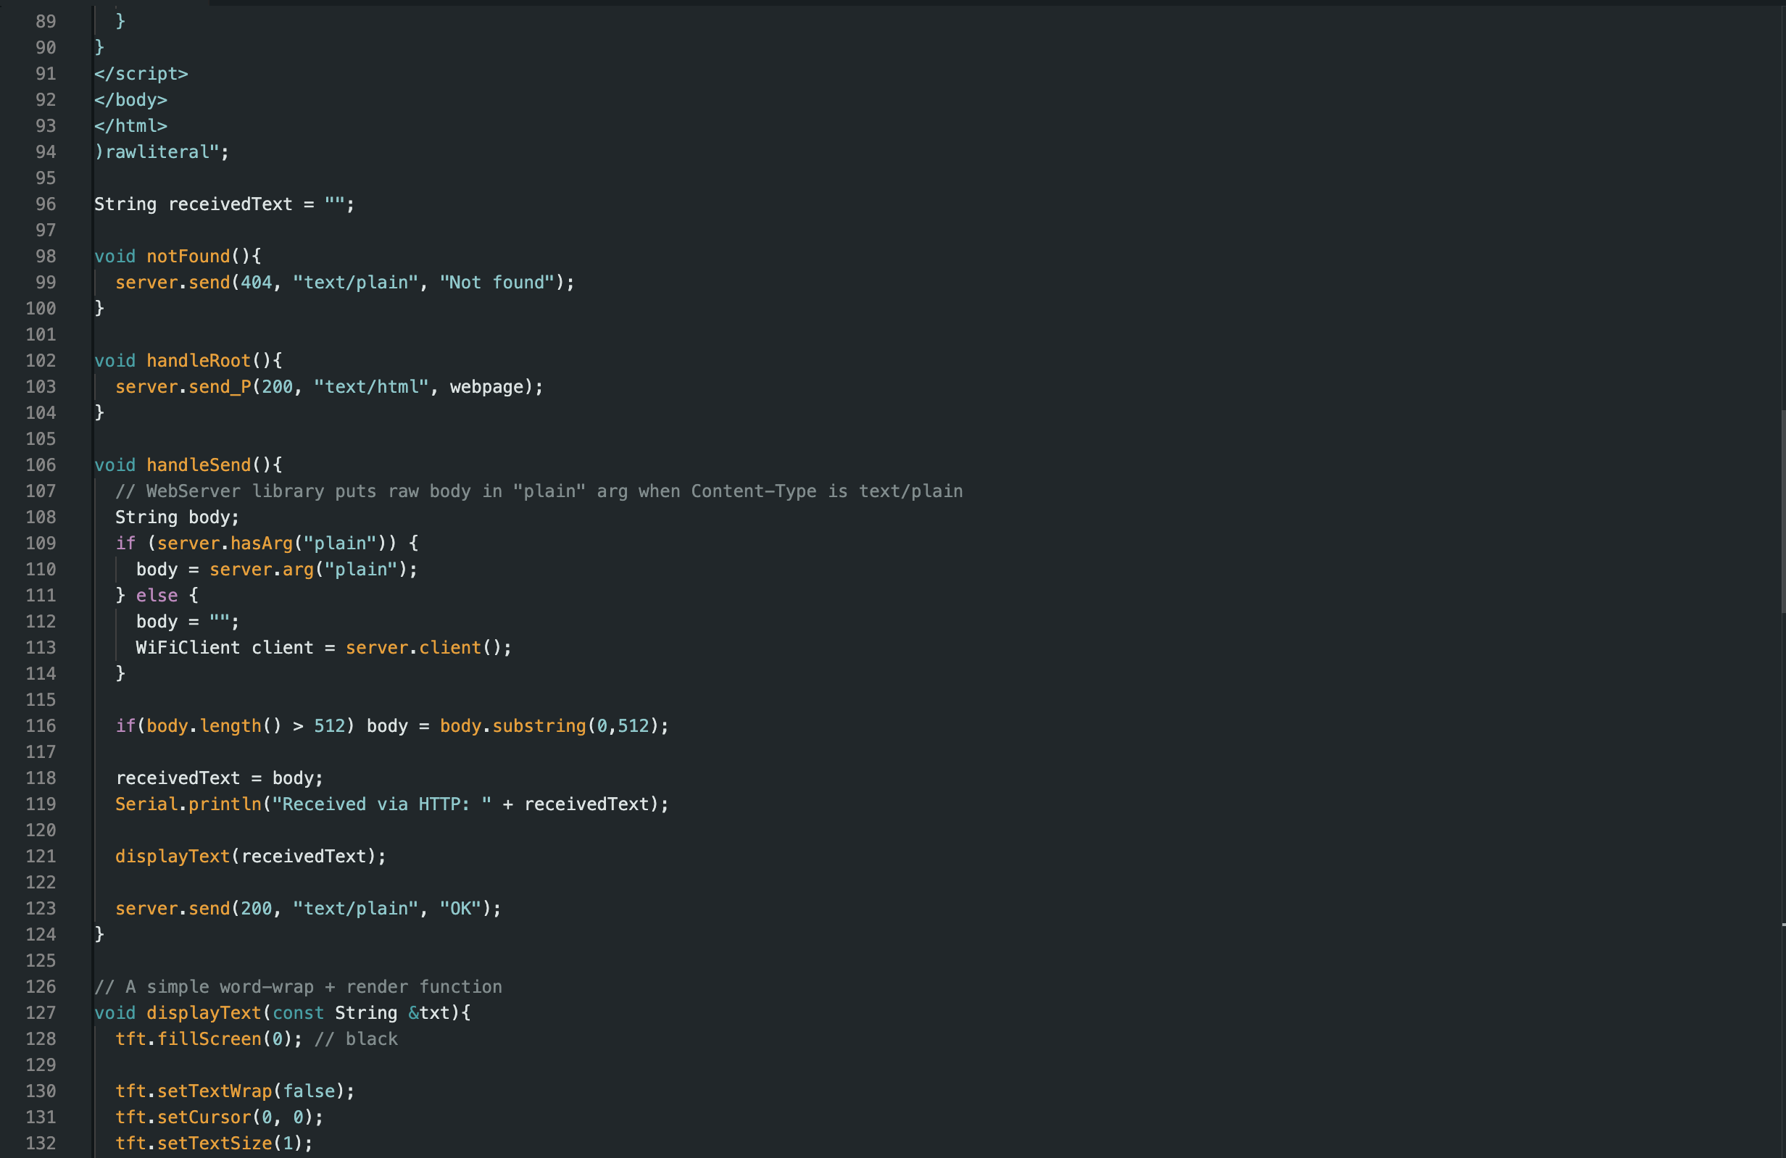Image resolution: width=1786 pixels, height=1158 pixels.
Task: Click the else keyword on line 111
Action: coord(157,596)
